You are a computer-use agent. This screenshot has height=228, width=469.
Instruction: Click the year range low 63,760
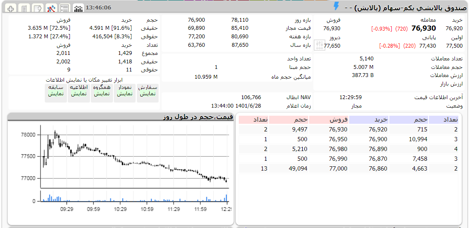point(197,46)
